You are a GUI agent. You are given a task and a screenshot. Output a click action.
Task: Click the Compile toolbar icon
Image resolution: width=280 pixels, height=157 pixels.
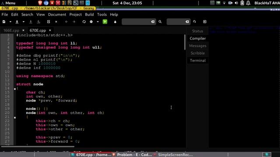pyautogui.click(x=84, y=22)
